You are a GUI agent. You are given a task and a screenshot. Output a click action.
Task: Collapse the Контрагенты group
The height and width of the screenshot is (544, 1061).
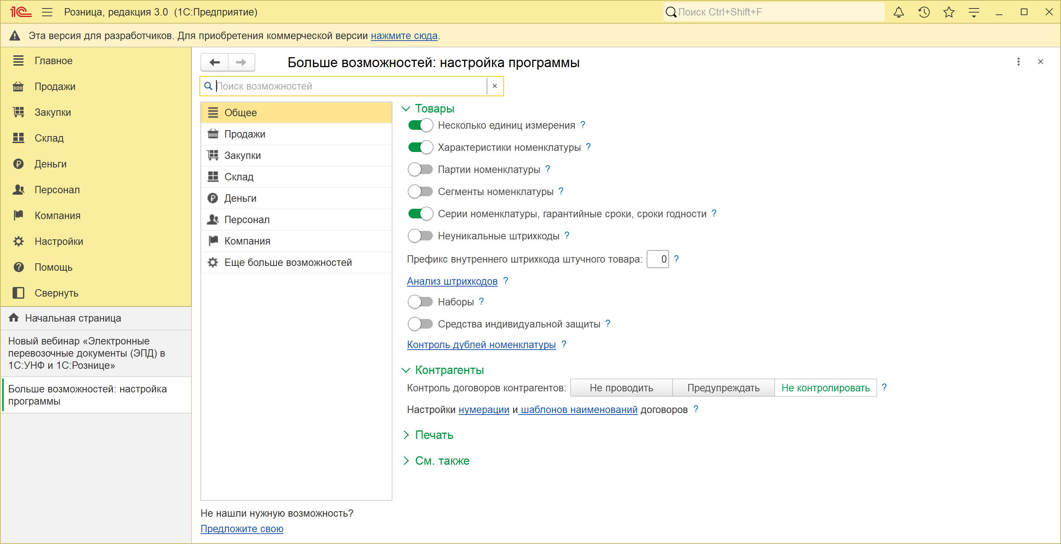(x=406, y=370)
